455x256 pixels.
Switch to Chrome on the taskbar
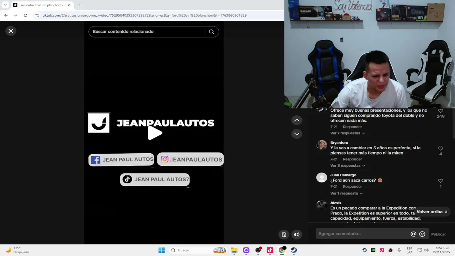tap(282, 250)
